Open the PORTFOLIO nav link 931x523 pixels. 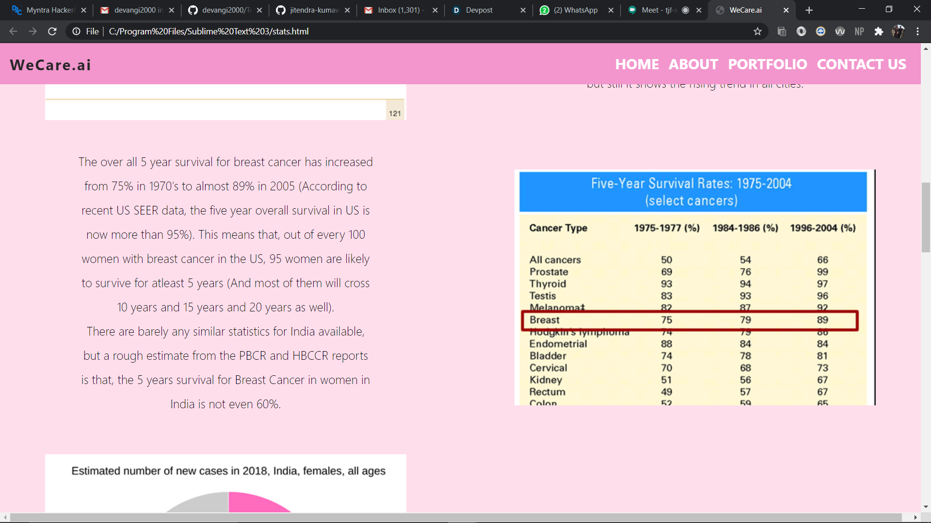click(767, 64)
